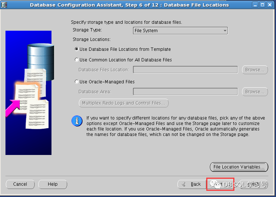Open Multiplex Redo Logs and Control Files
The width and height of the screenshot is (276, 197).
pyautogui.click(x=123, y=103)
